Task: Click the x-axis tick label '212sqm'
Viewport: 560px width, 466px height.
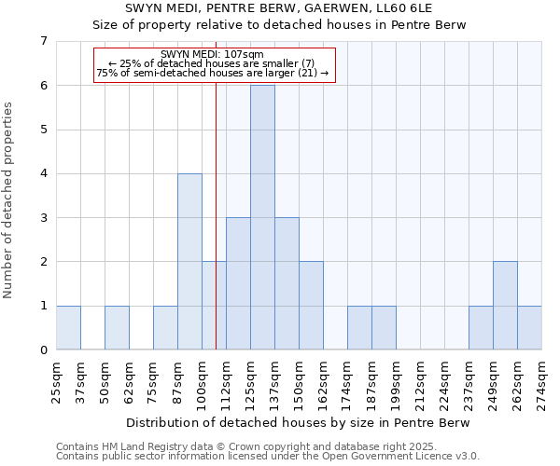Action: pos(421,386)
